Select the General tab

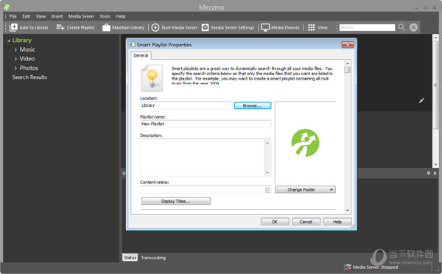coord(141,55)
